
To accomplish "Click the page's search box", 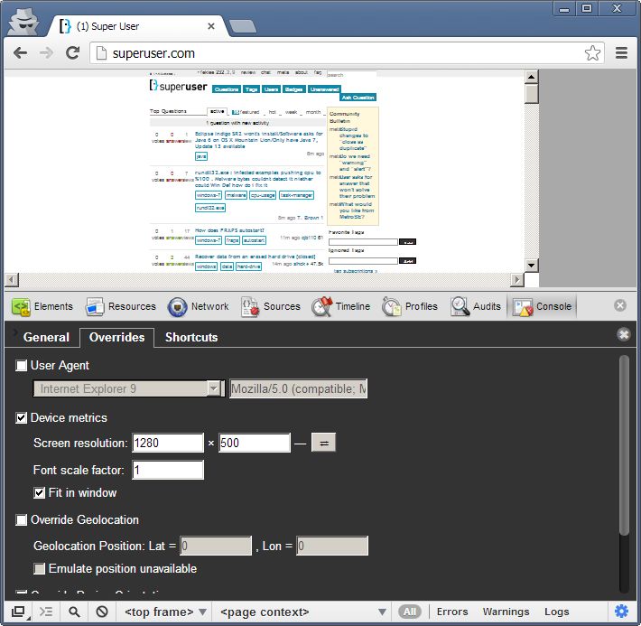I will pyautogui.click(x=351, y=75).
